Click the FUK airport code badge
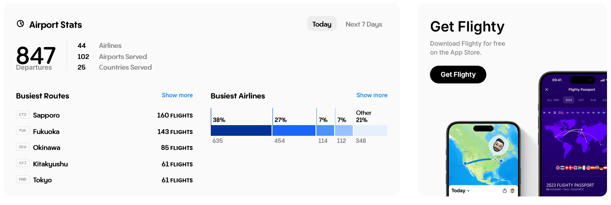This screenshot has width=611, height=205. [x=22, y=131]
